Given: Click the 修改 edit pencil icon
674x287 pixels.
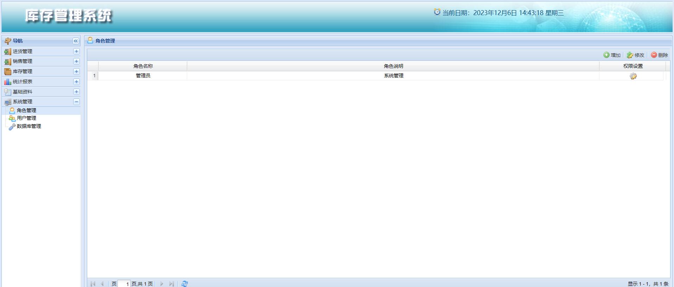Looking at the screenshot, I should click(630, 55).
